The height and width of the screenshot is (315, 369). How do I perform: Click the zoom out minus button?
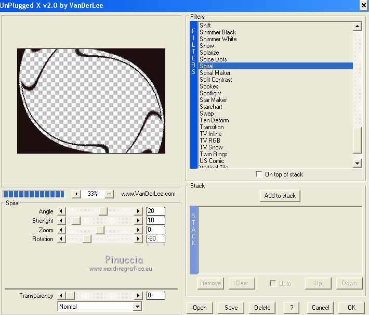[109, 194]
